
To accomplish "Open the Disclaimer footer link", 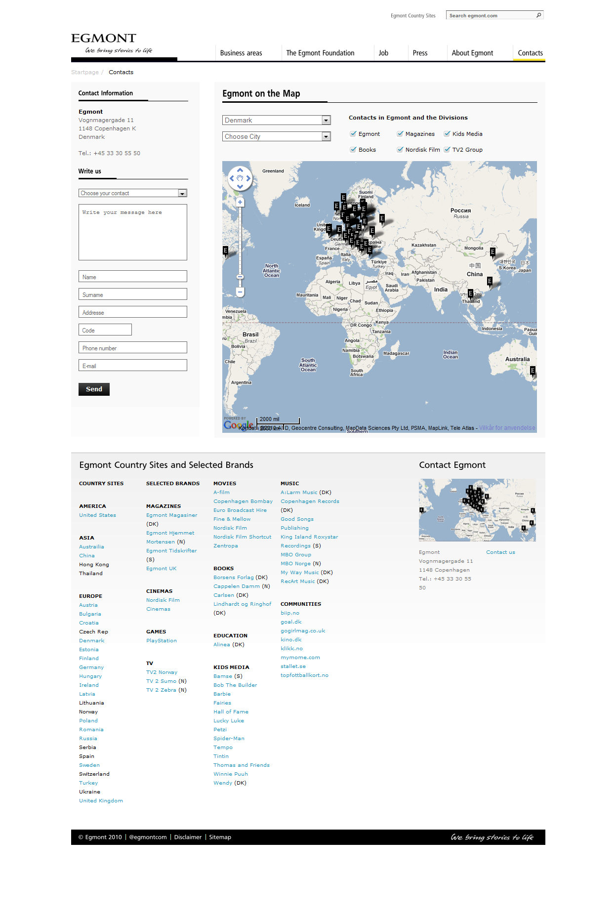I will click(188, 837).
